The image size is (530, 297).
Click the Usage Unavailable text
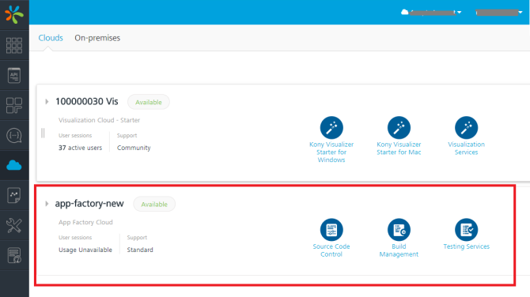point(85,250)
